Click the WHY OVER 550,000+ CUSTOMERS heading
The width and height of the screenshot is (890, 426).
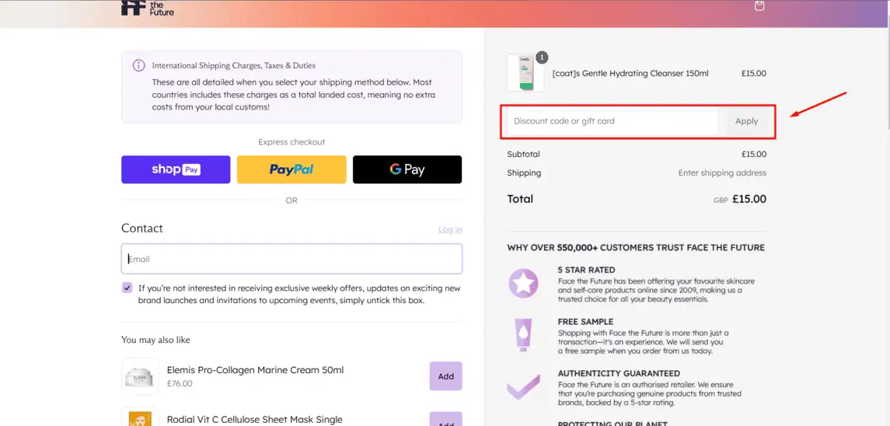[636, 248]
